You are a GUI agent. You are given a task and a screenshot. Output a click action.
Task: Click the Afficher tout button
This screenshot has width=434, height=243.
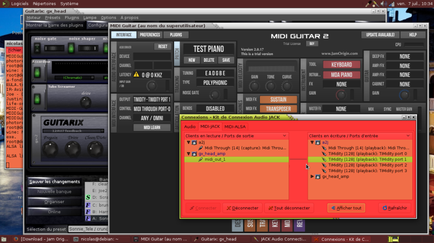click(346, 208)
